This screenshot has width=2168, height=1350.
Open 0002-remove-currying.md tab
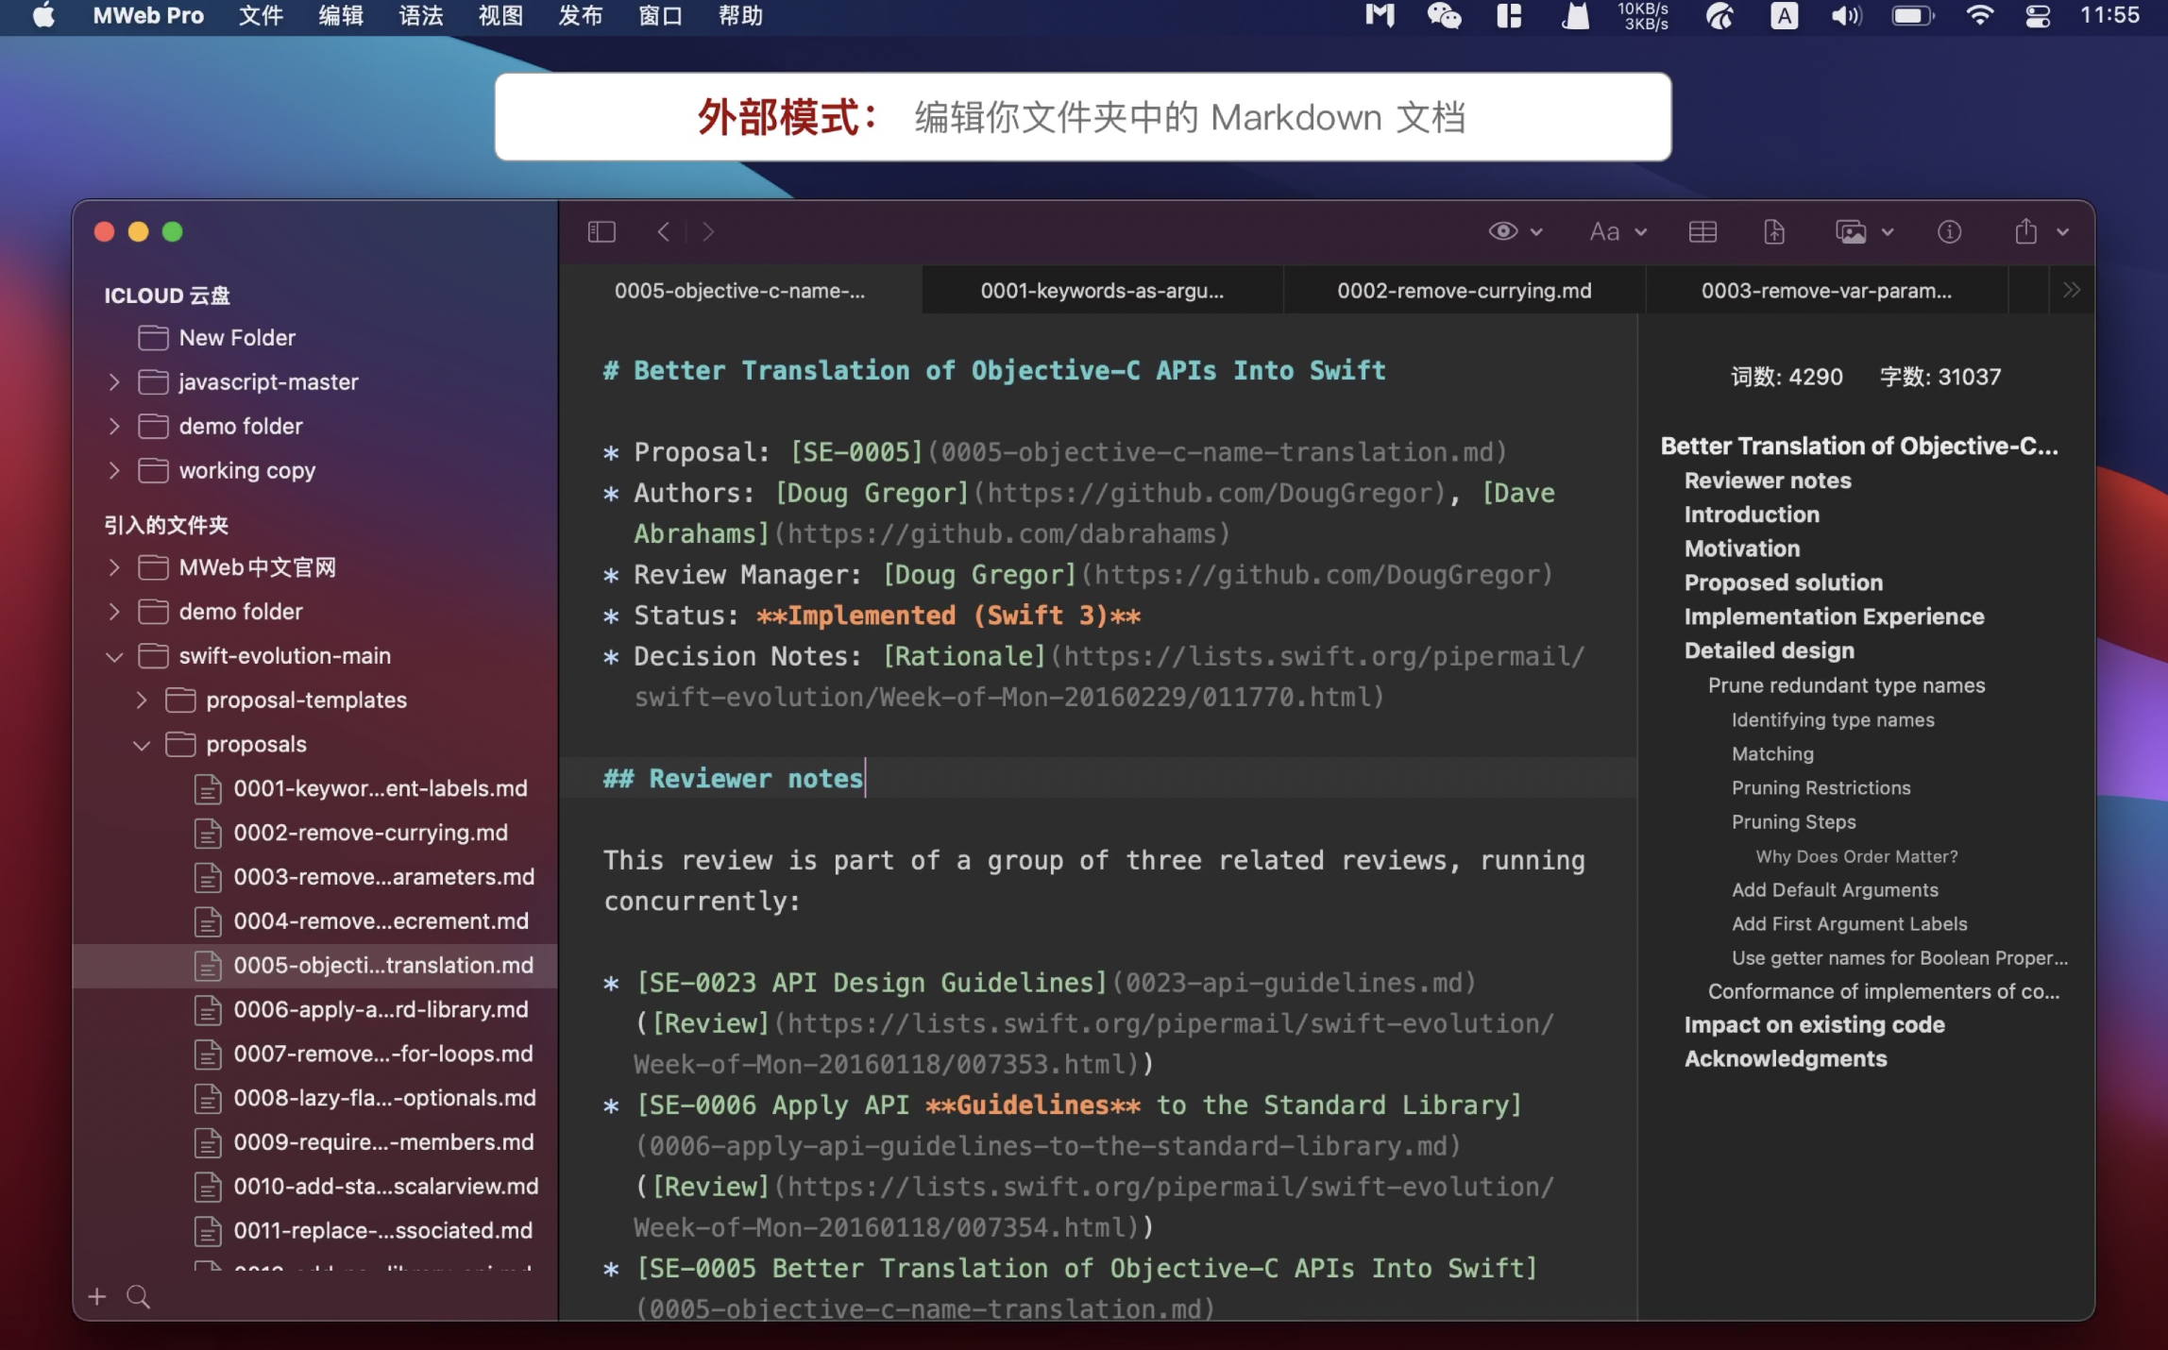click(x=1461, y=289)
